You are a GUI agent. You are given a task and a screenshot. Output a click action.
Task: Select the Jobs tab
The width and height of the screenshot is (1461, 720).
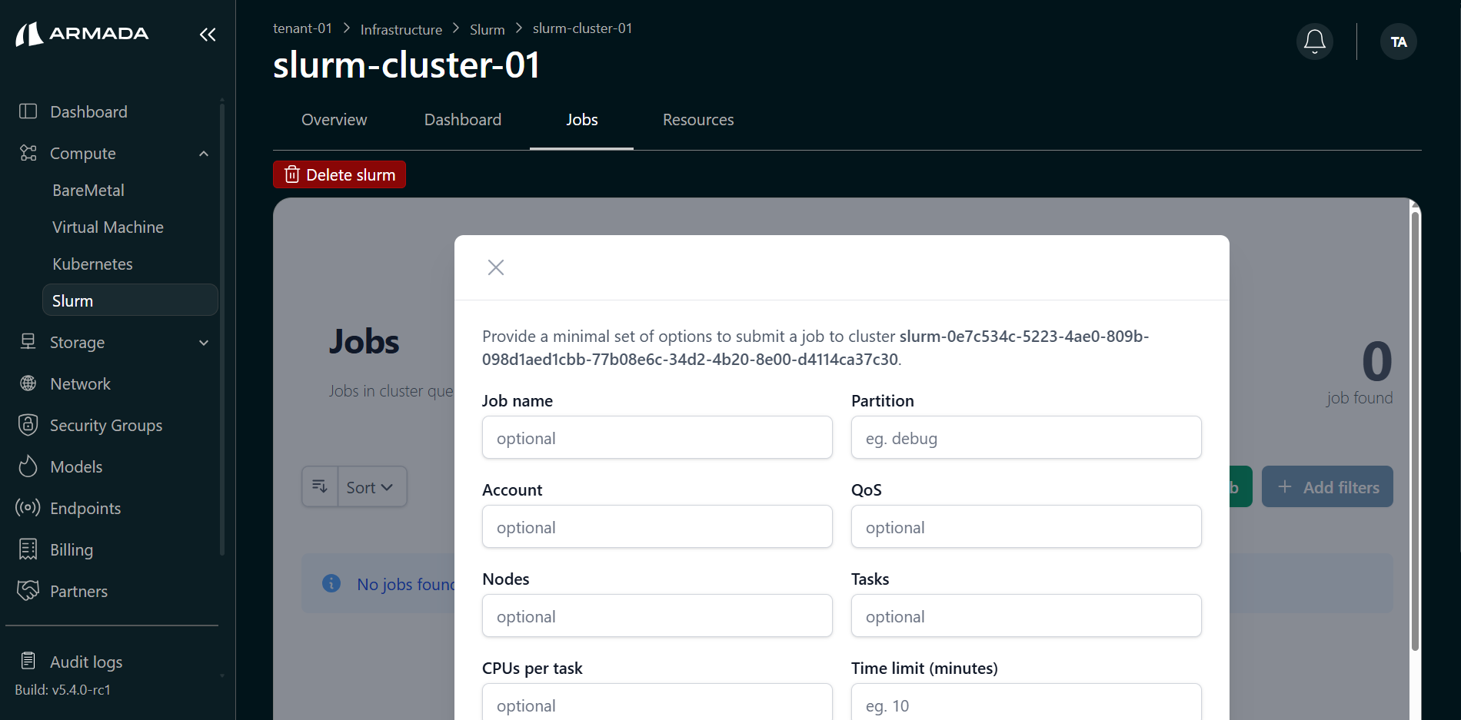582,120
